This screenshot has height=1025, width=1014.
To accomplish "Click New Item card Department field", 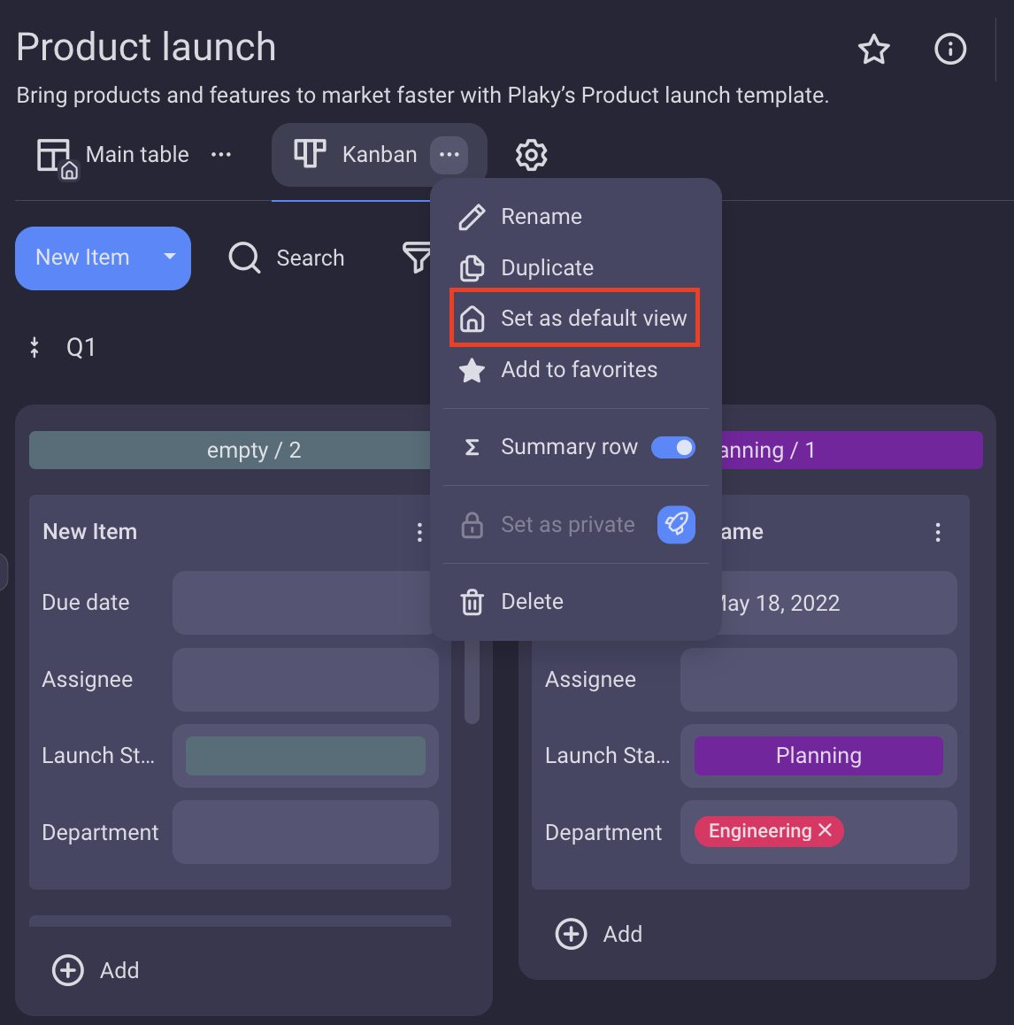I will click(305, 832).
